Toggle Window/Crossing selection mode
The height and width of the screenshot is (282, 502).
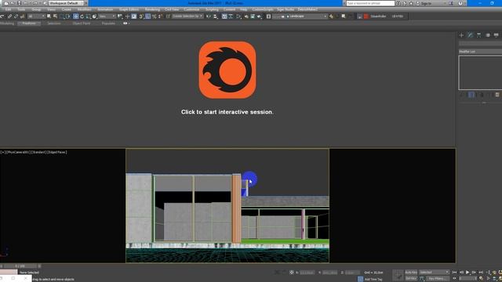click(x=68, y=16)
